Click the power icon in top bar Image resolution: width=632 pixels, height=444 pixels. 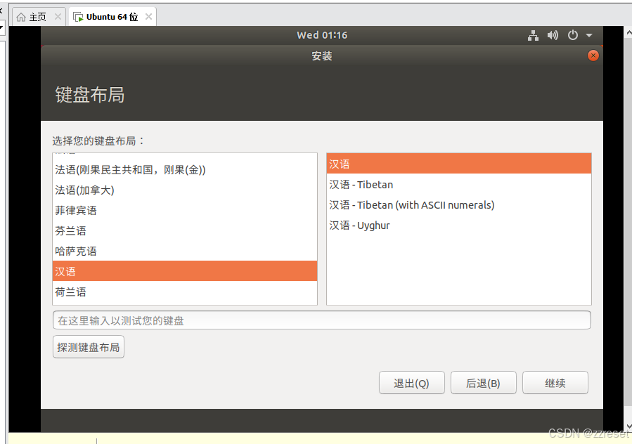[572, 35]
